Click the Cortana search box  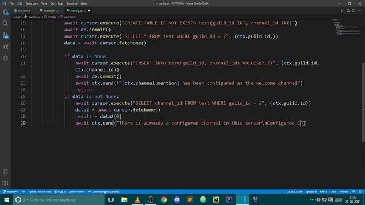pyautogui.click(x=59, y=200)
